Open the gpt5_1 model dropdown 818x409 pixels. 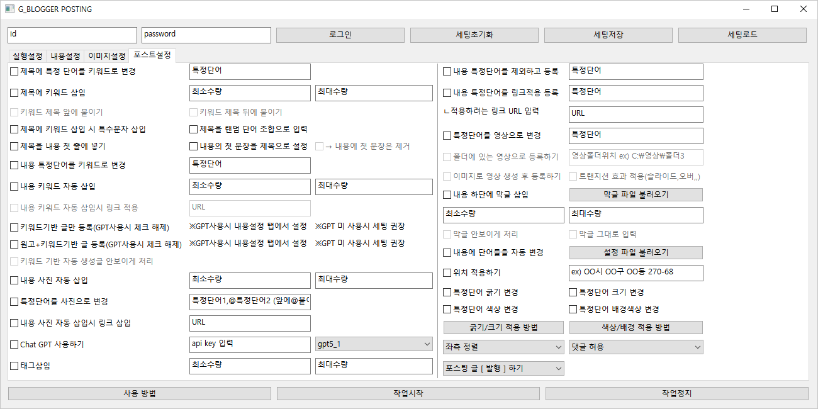click(x=374, y=344)
